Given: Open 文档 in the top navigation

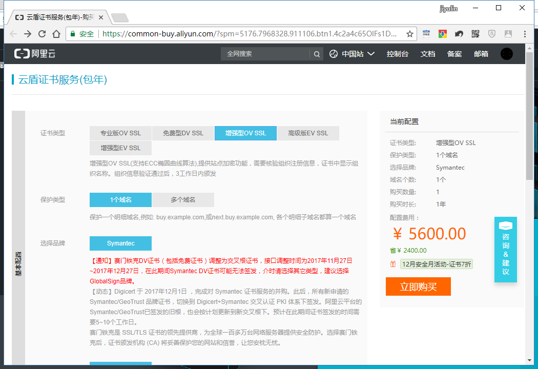Looking at the screenshot, I should [x=427, y=54].
